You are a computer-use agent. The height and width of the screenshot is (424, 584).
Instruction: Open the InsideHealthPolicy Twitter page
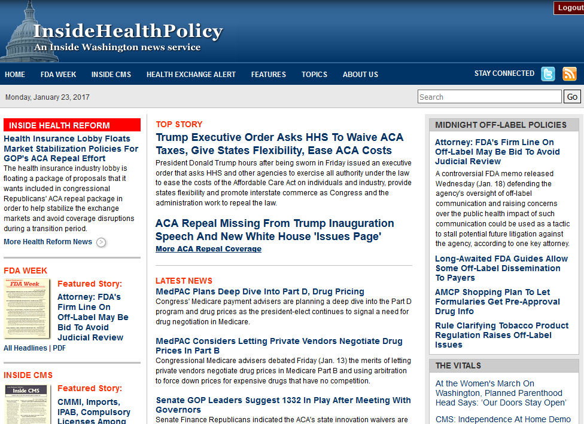[547, 73]
